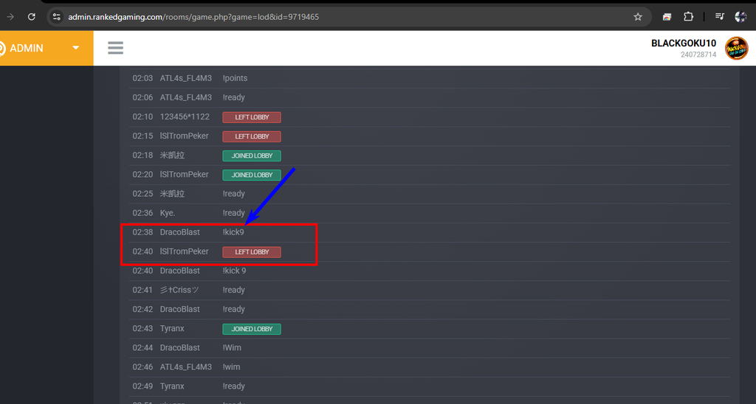Click JOINED LOBBY badge for Tyranx
Image resolution: width=756 pixels, height=404 pixels.
pyautogui.click(x=252, y=329)
